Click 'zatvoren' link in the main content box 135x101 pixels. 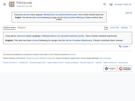[x=21, y=36]
